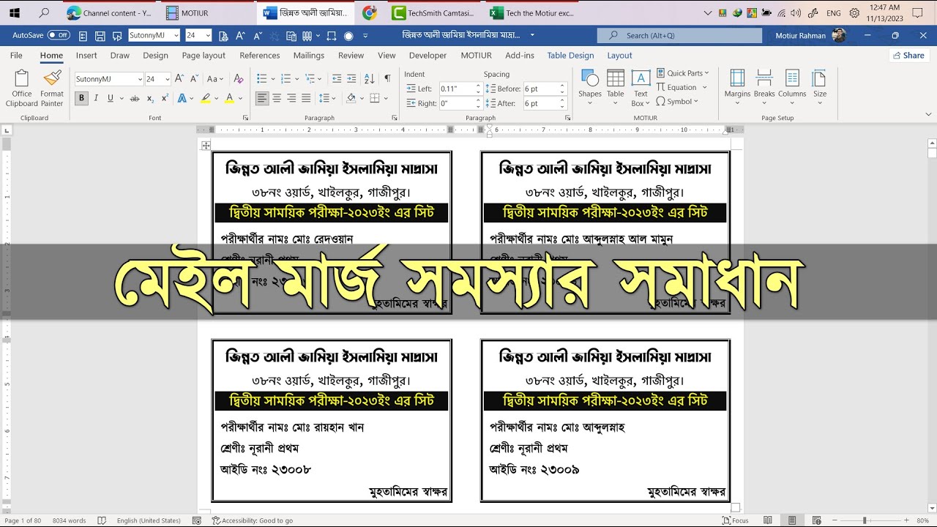Viewport: 937px width, 527px height.
Task: Open the Shapes gallery
Action: (590, 88)
